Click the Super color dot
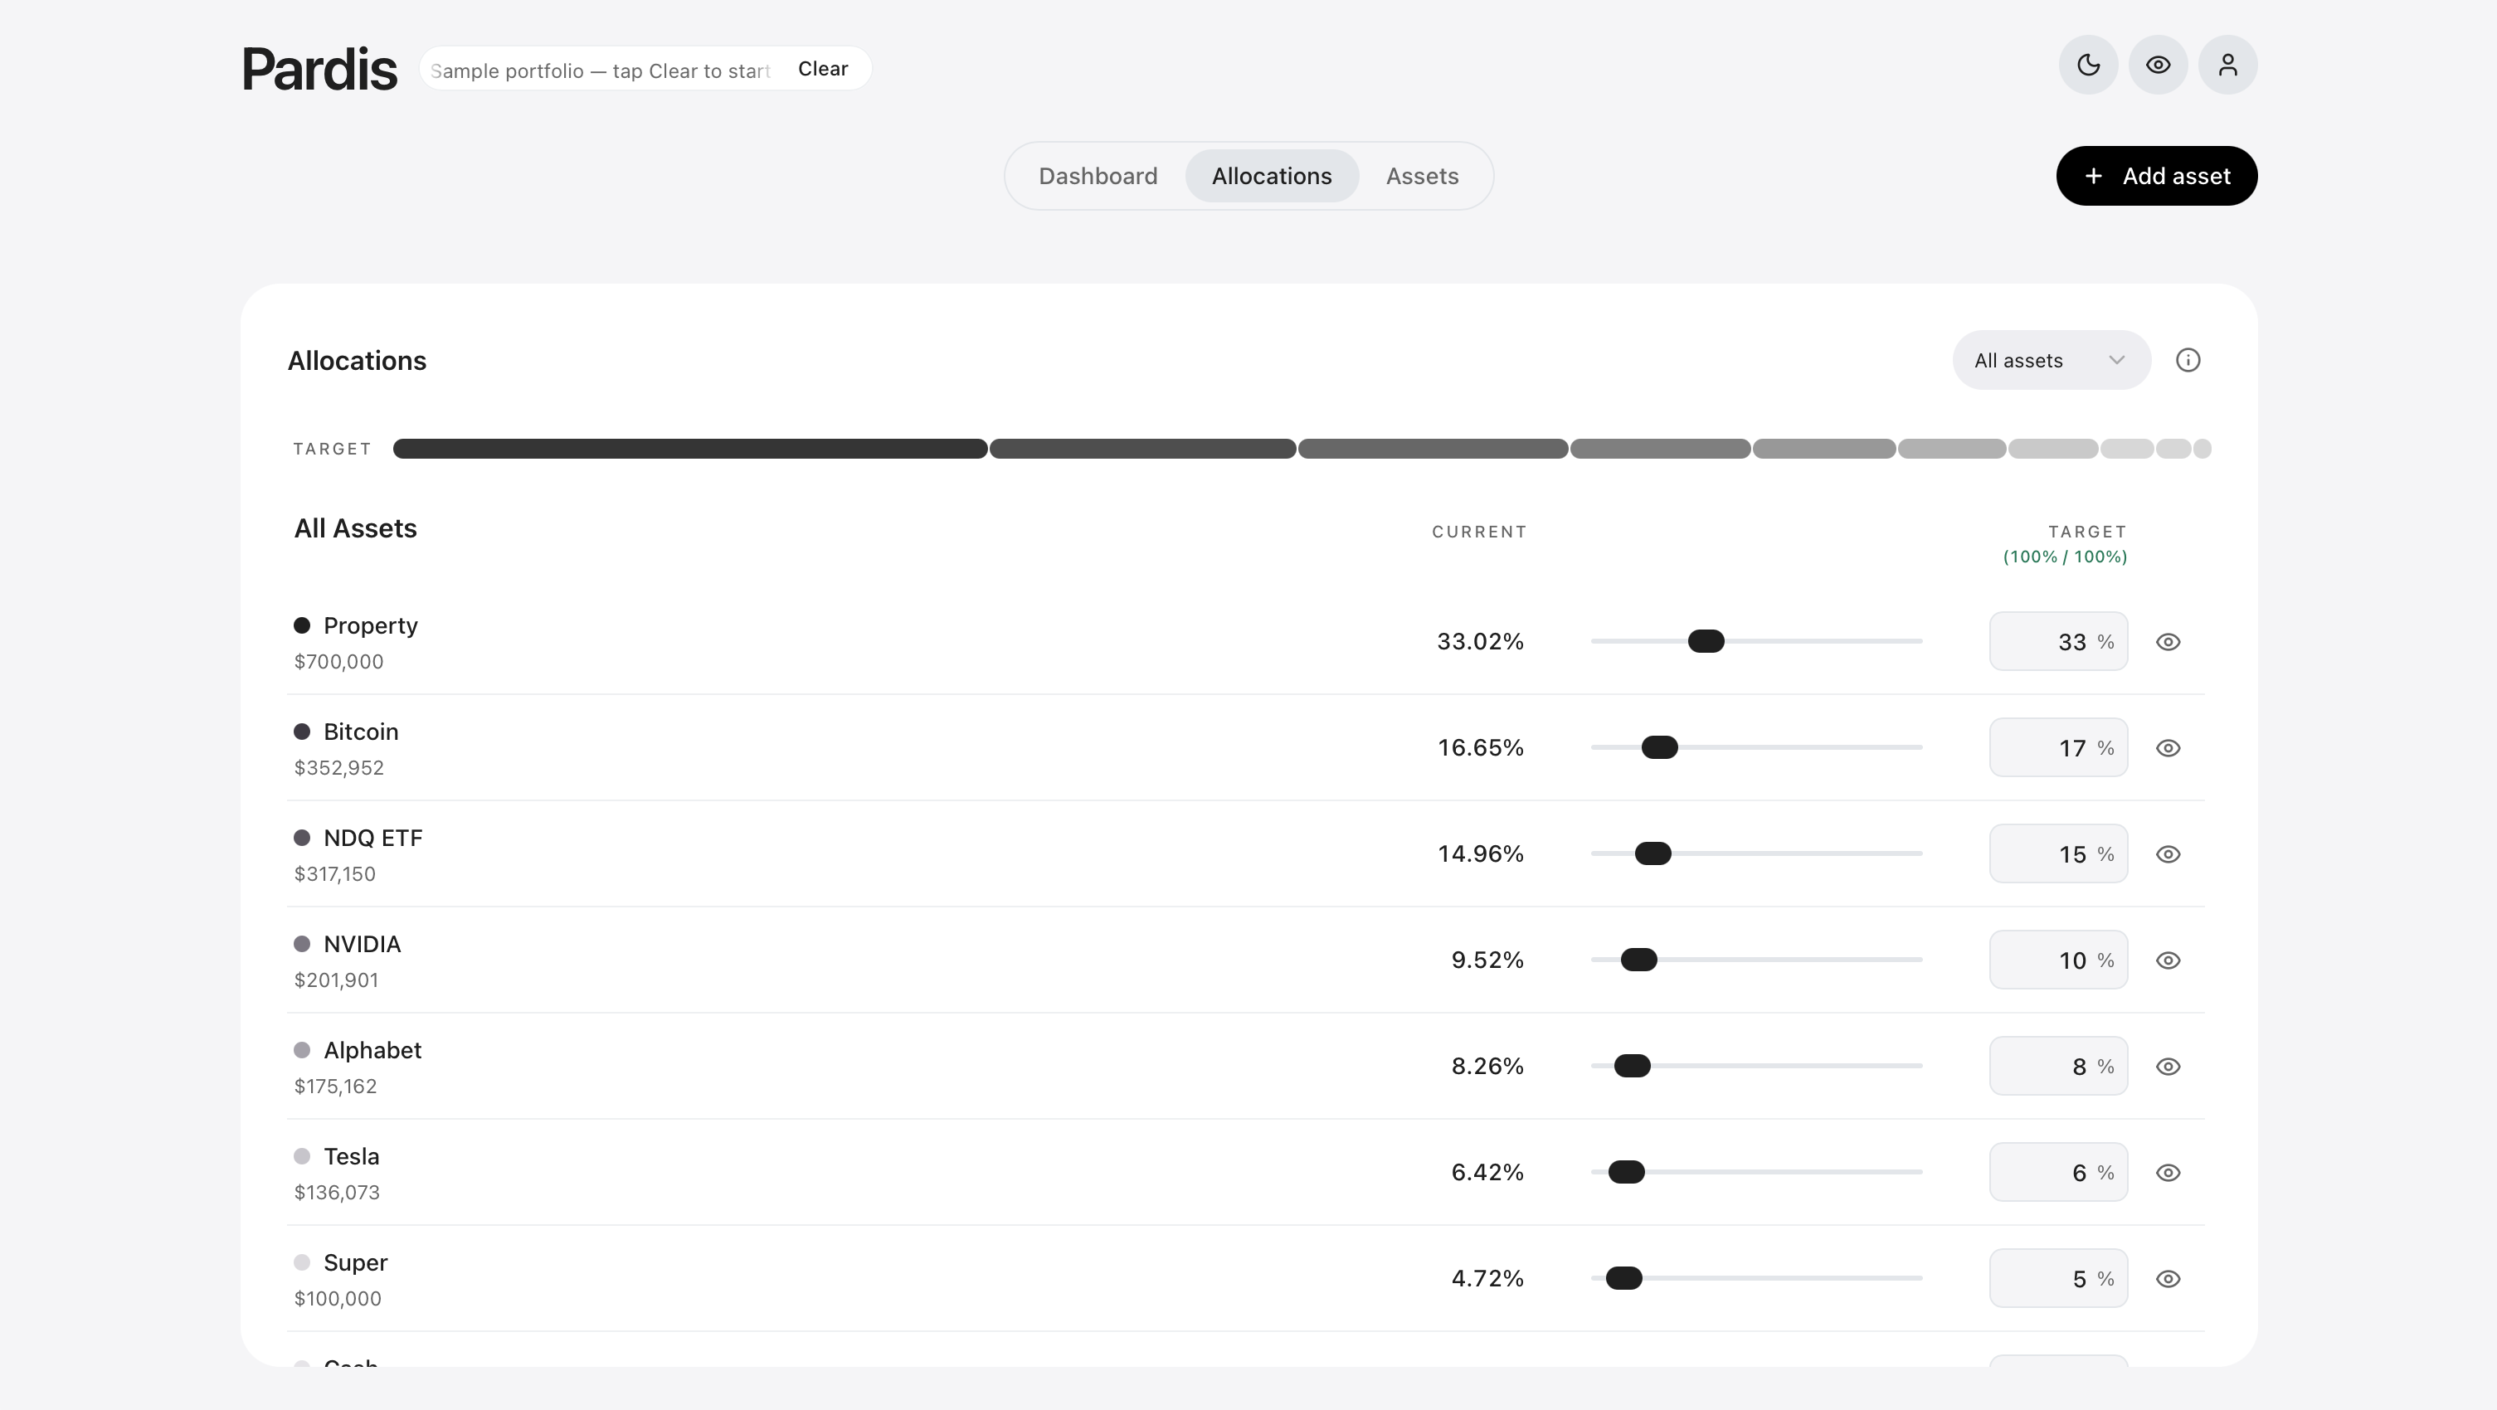 pyautogui.click(x=301, y=1262)
